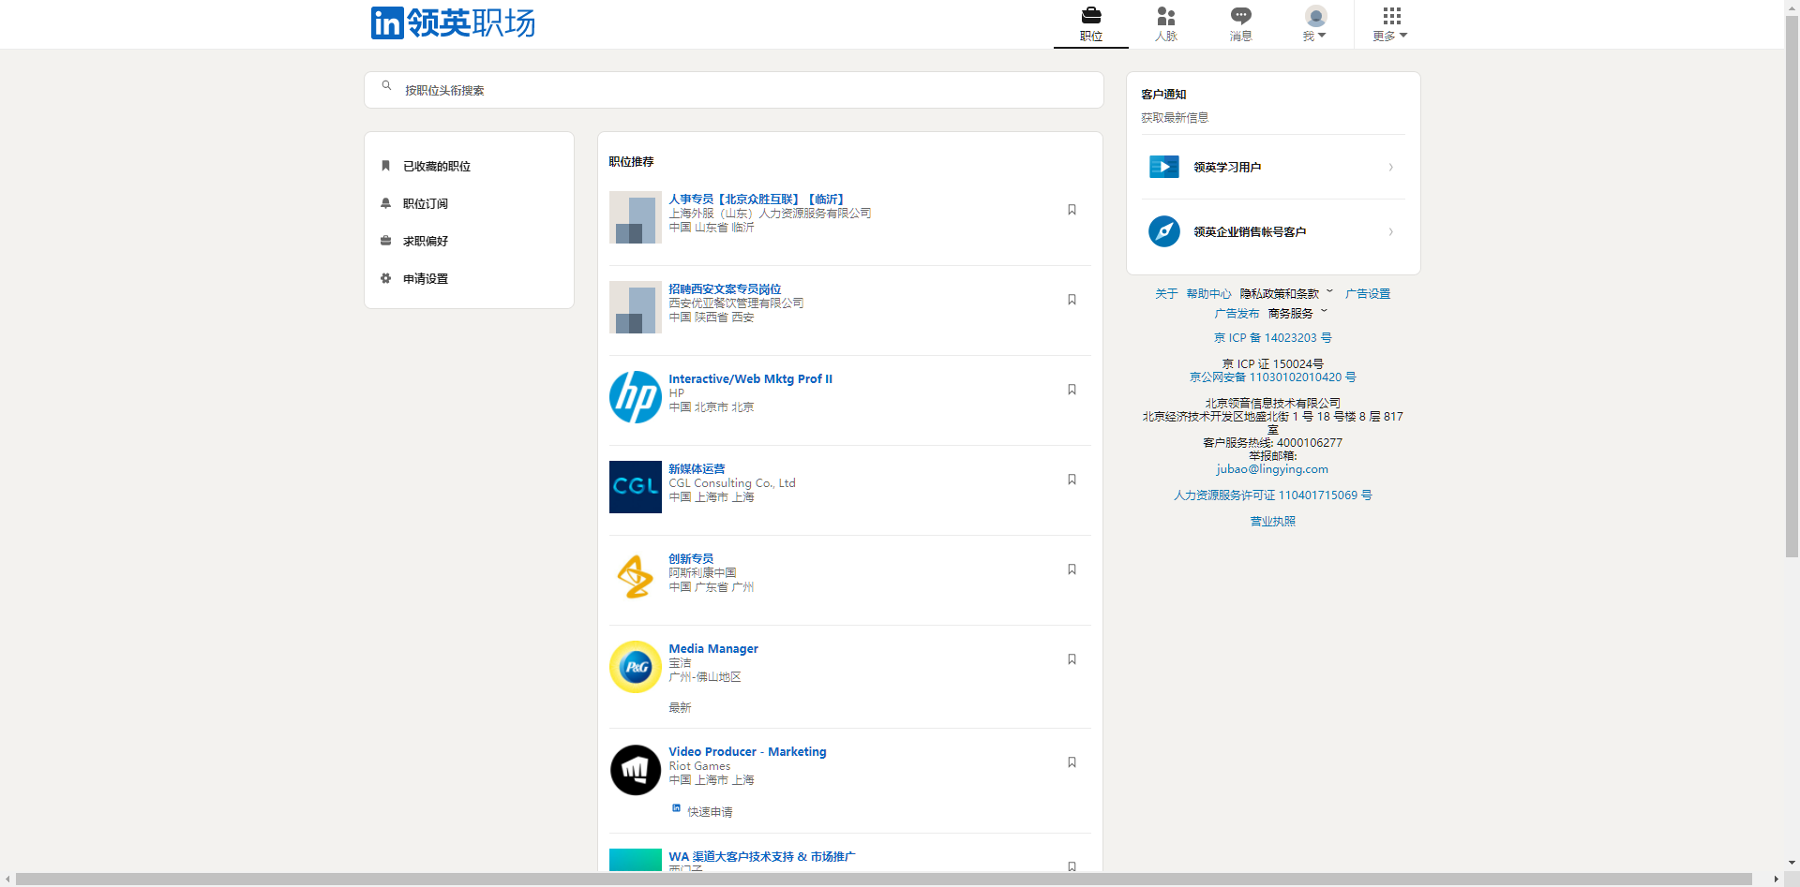This screenshot has height=887, width=1800.
Task: Click the P&G company logo
Action: pyautogui.click(x=635, y=667)
